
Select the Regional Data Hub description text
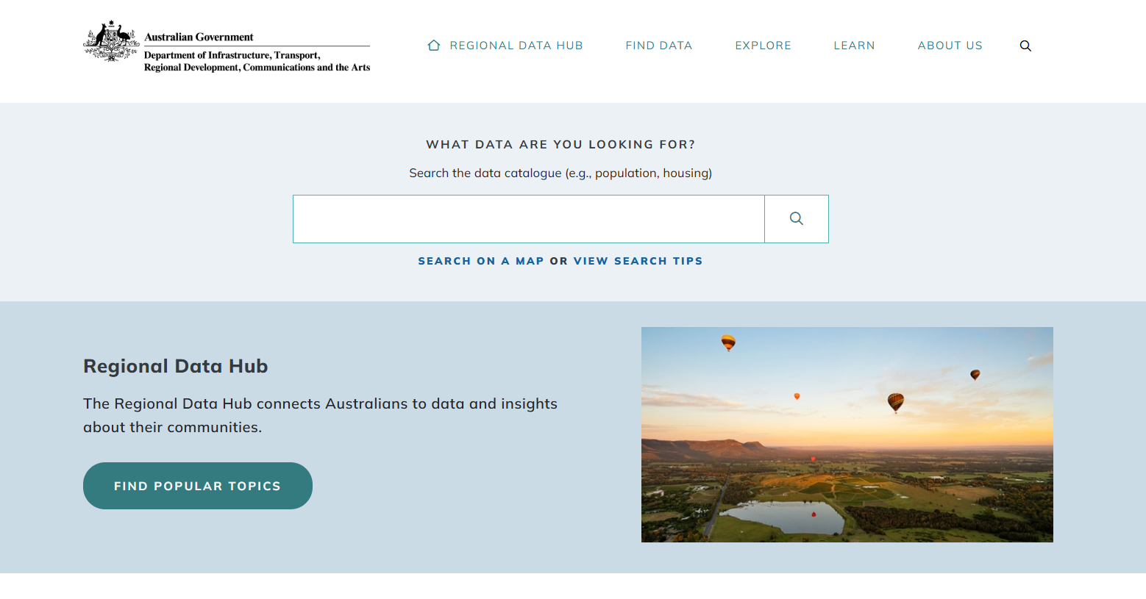(x=320, y=415)
